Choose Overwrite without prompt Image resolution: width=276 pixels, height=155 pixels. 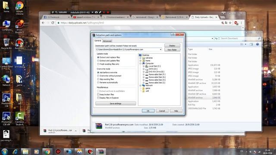pos(98,76)
